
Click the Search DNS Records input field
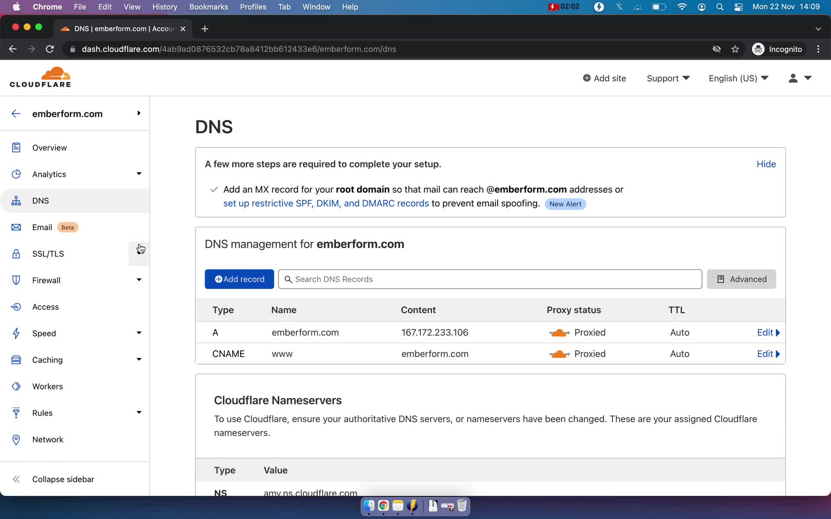click(490, 279)
